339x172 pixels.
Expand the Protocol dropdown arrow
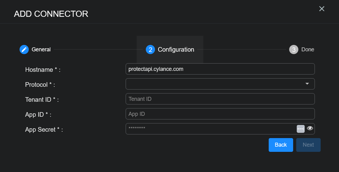[307, 84]
